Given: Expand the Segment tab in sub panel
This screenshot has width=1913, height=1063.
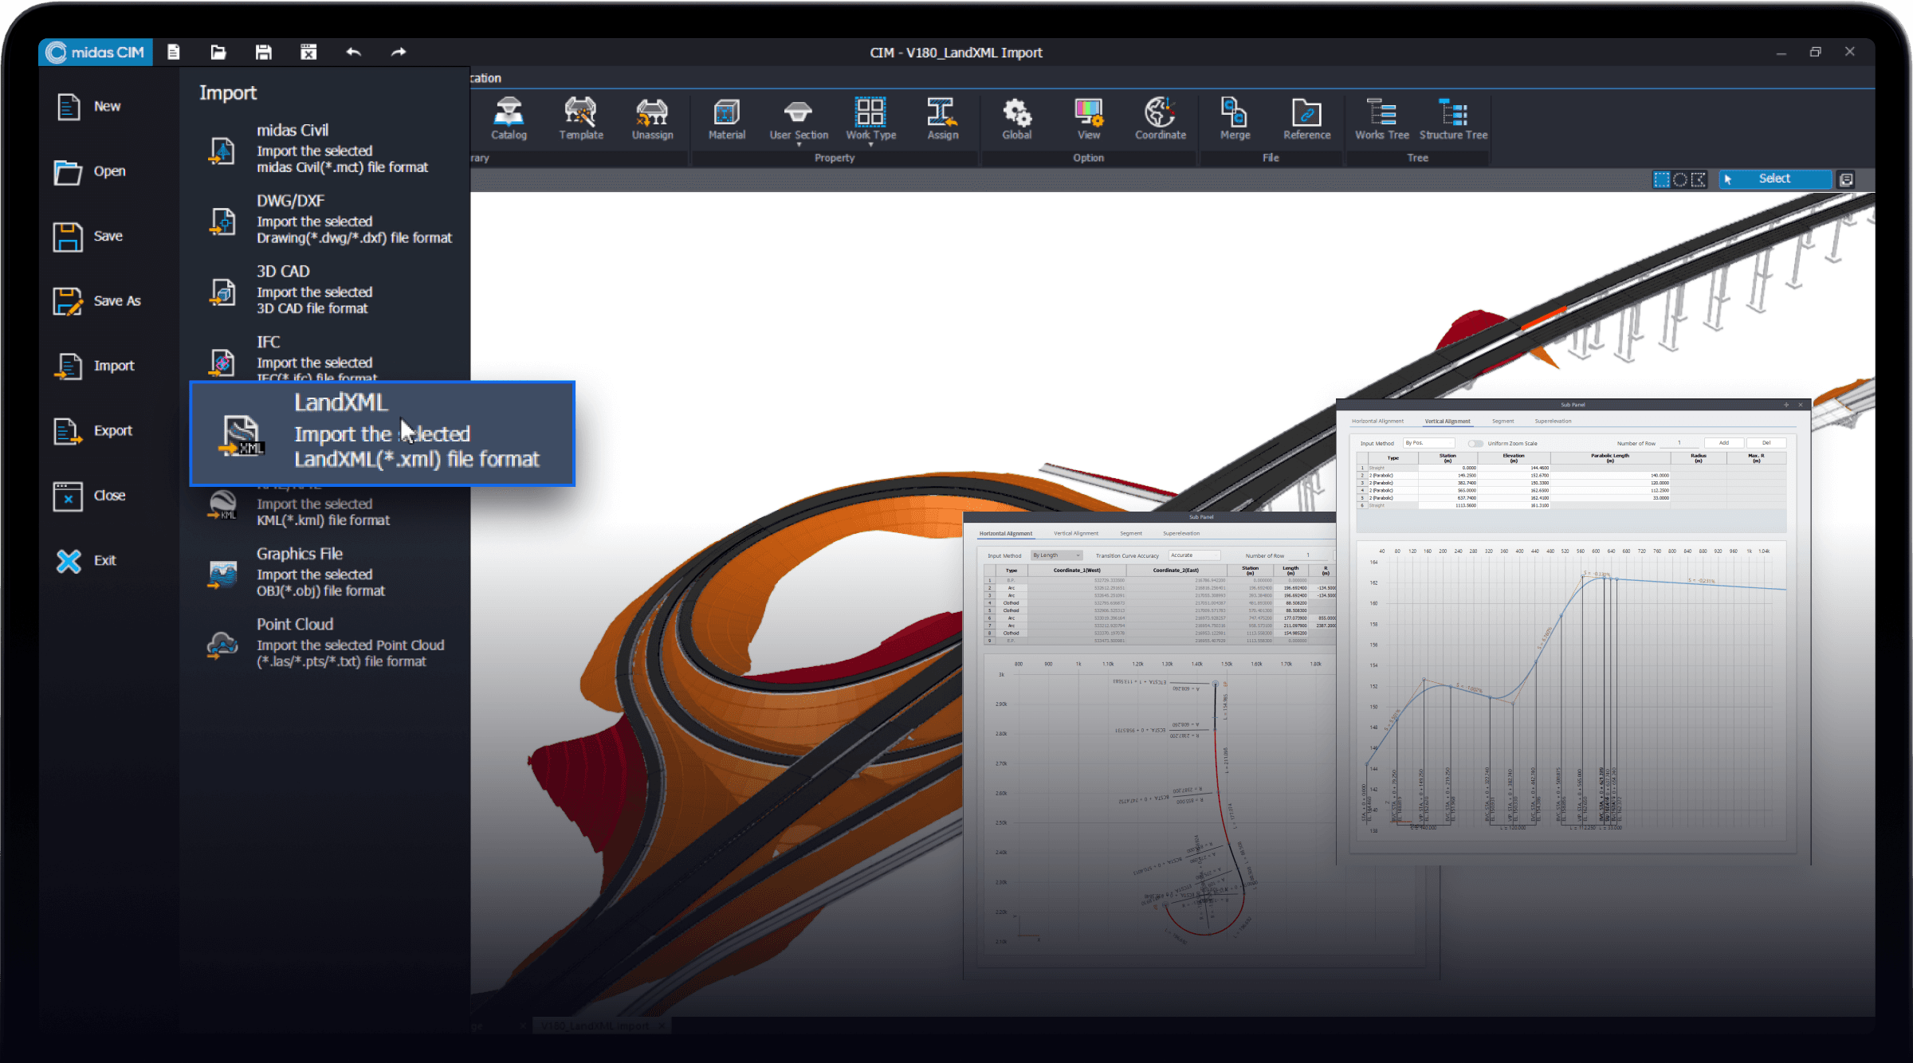Looking at the screenshot, I should coord(1130,534).
